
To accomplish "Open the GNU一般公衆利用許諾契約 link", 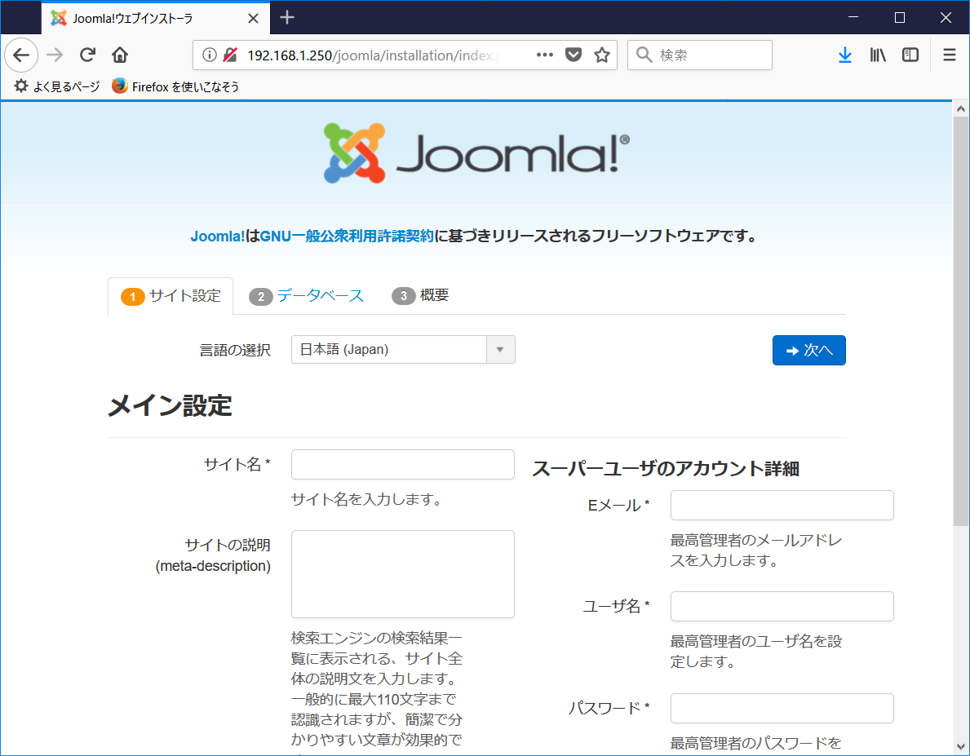I will 347,237.
